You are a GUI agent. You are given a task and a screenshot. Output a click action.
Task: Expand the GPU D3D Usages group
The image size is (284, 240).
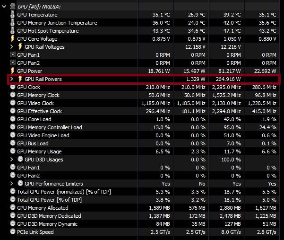[12, 160]
